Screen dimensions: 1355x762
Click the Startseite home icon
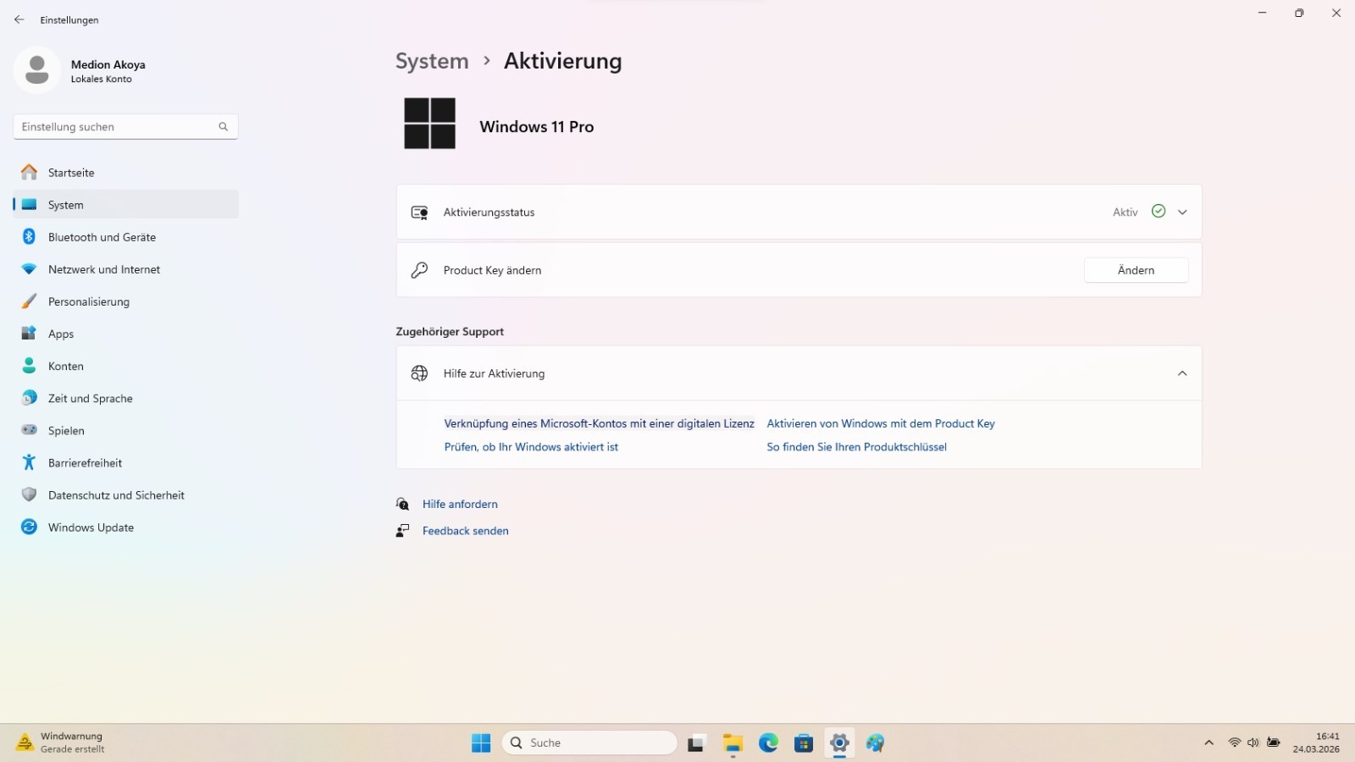(29, 172)
